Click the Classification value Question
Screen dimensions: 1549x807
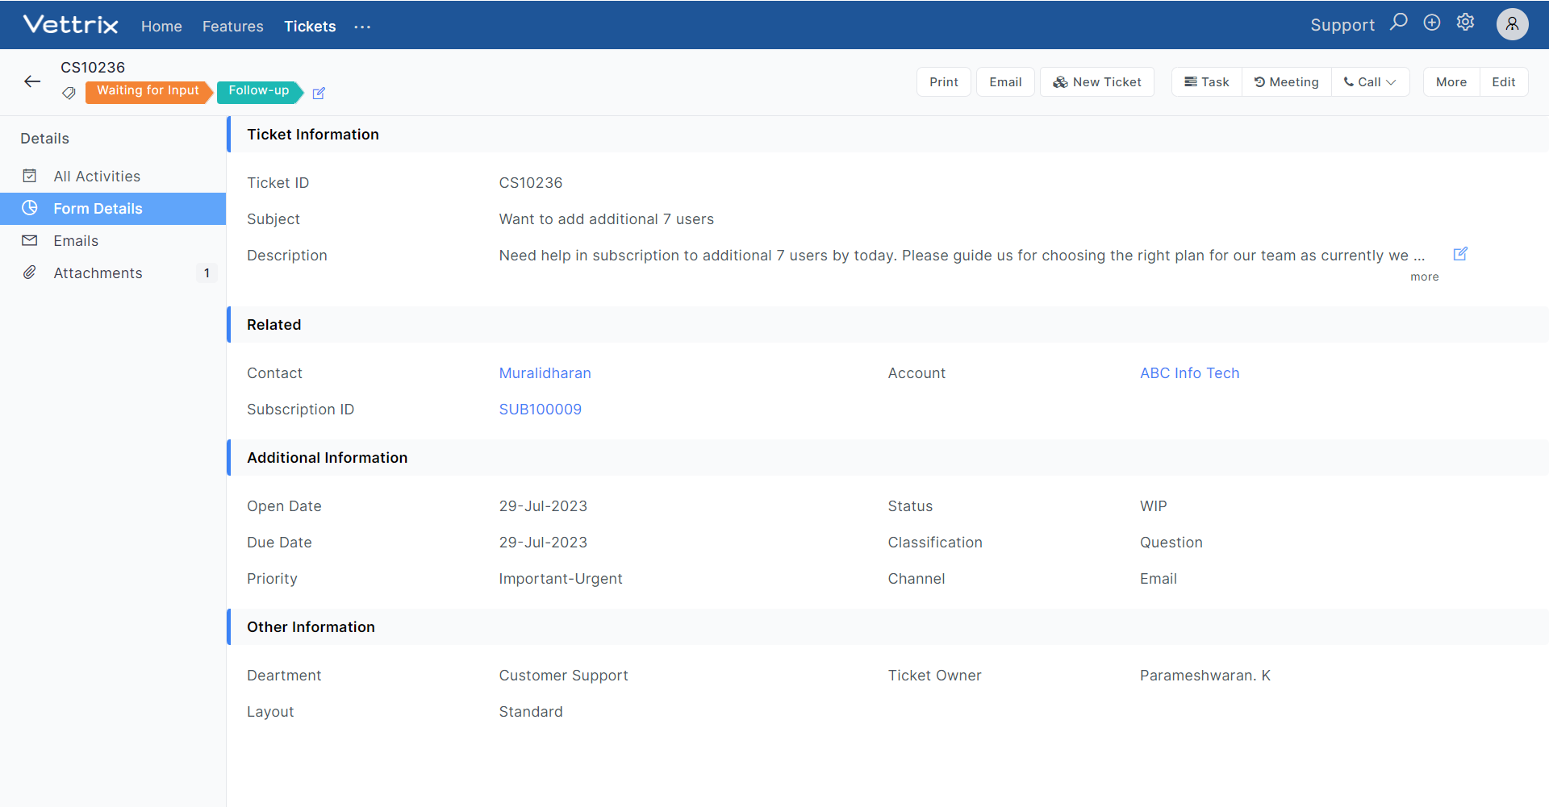(x=1171, y=542)
